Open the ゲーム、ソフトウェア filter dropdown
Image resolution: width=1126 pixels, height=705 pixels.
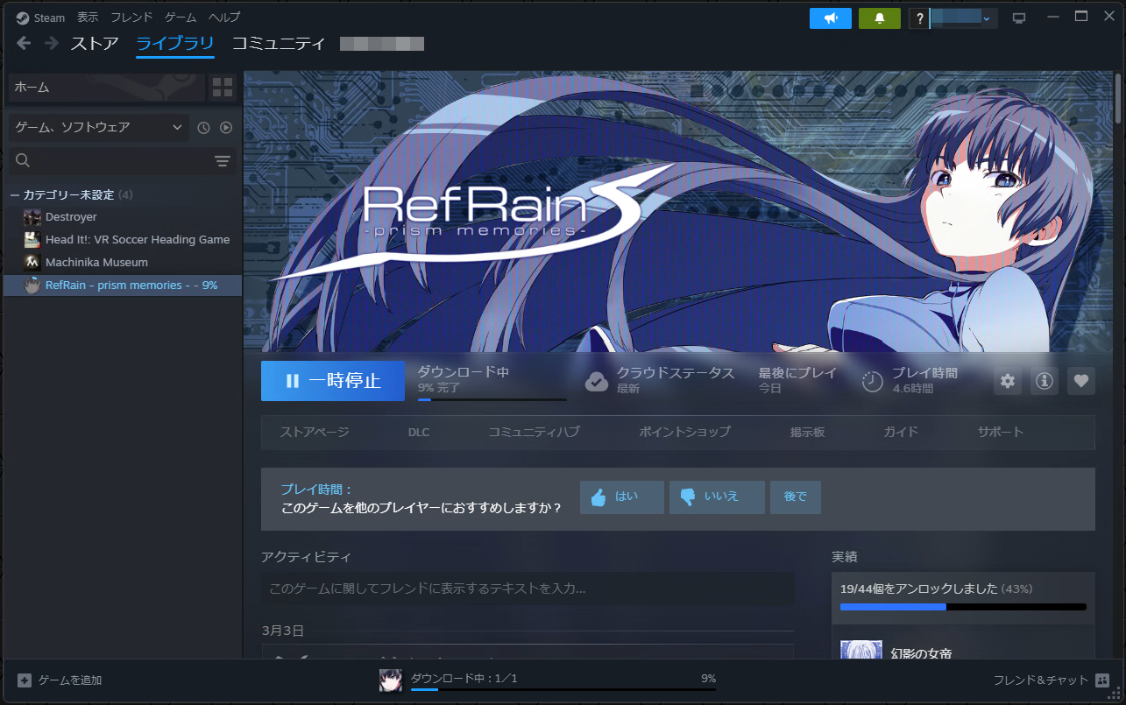[96, 127]
